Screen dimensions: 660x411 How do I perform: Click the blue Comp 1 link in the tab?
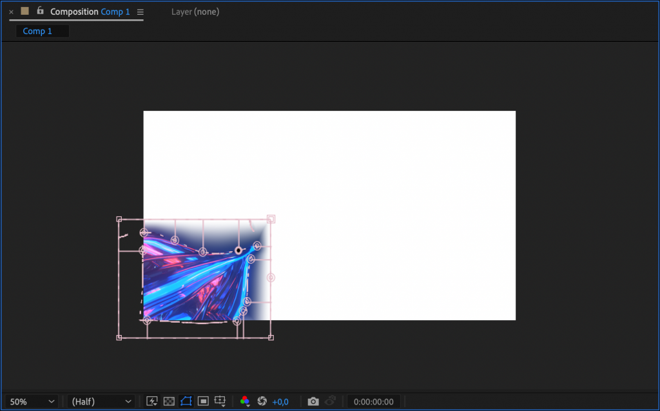115,11
